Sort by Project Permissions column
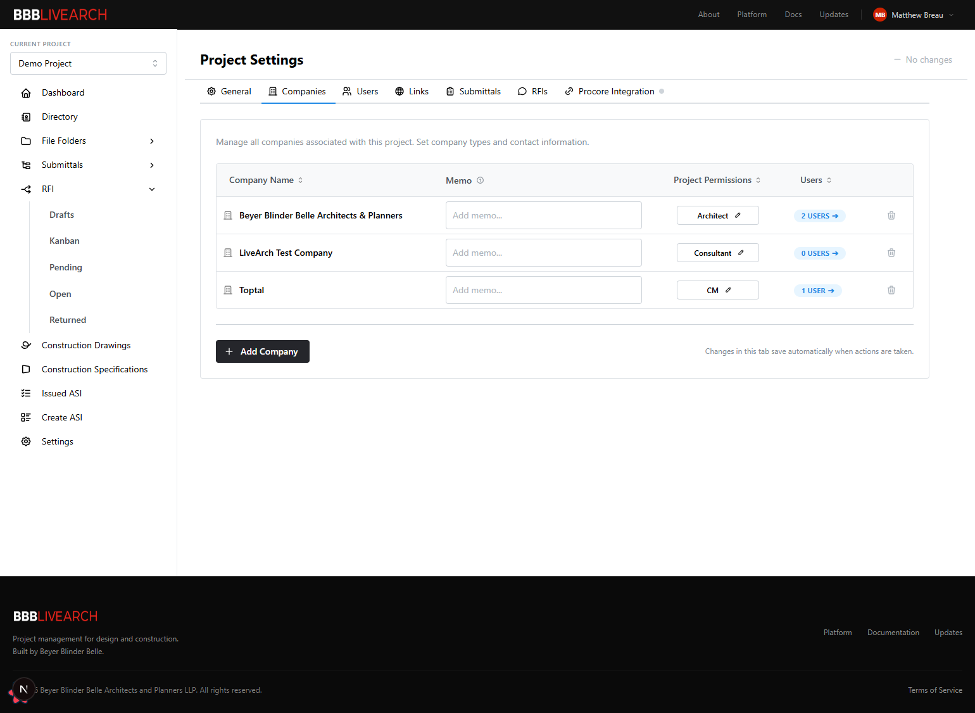The width and height of the screenshot is (975, 713). (717, 180)
